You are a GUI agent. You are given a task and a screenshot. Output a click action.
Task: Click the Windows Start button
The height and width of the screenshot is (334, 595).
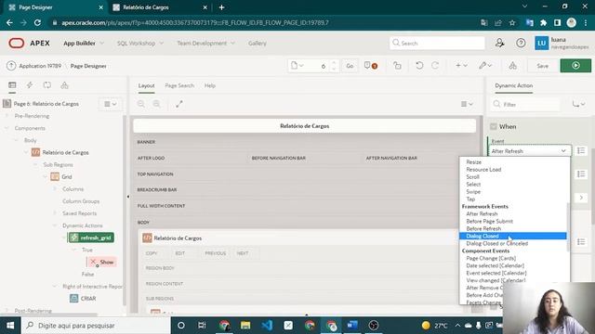tap(10, 326)
